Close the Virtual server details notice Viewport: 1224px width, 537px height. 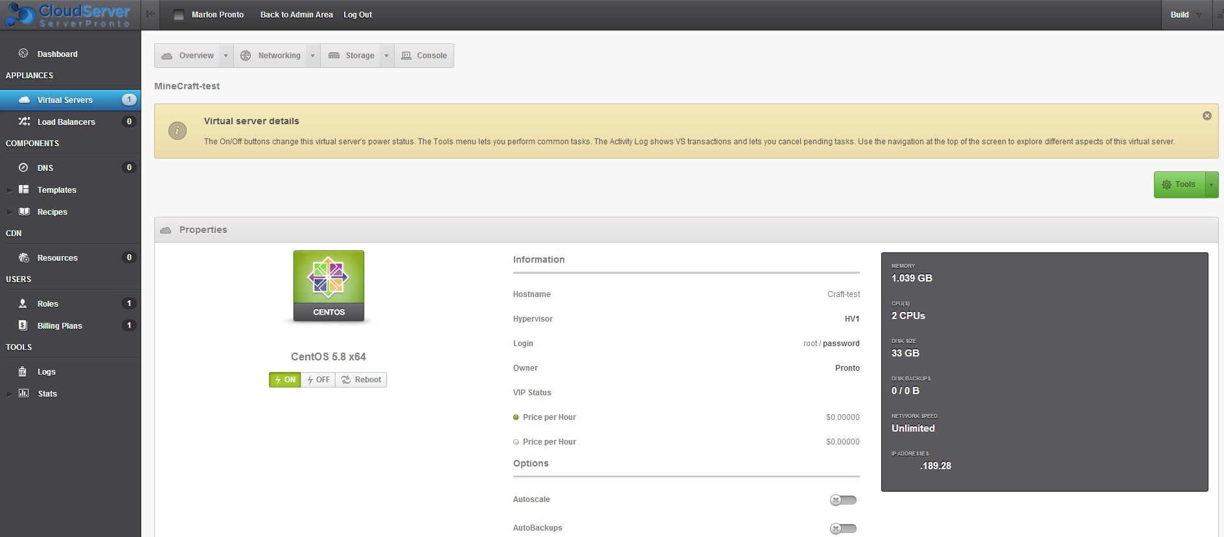(x=1207, y=116)
